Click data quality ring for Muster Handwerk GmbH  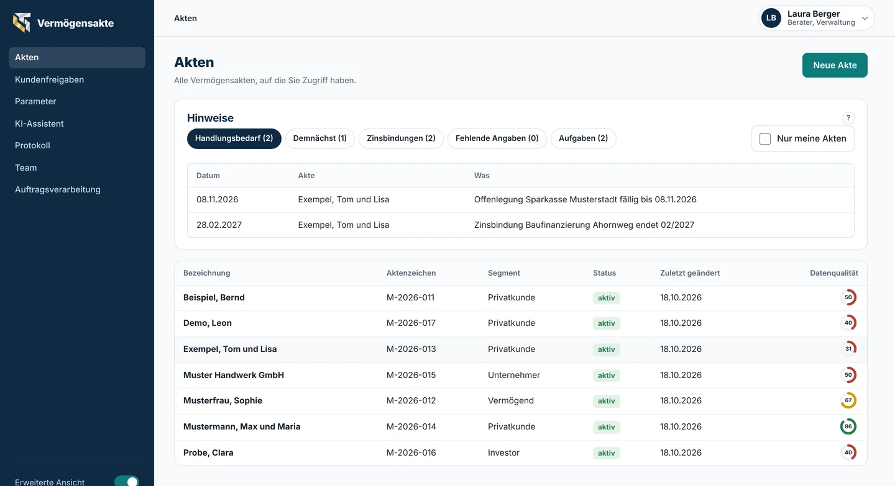pos(848,375)
